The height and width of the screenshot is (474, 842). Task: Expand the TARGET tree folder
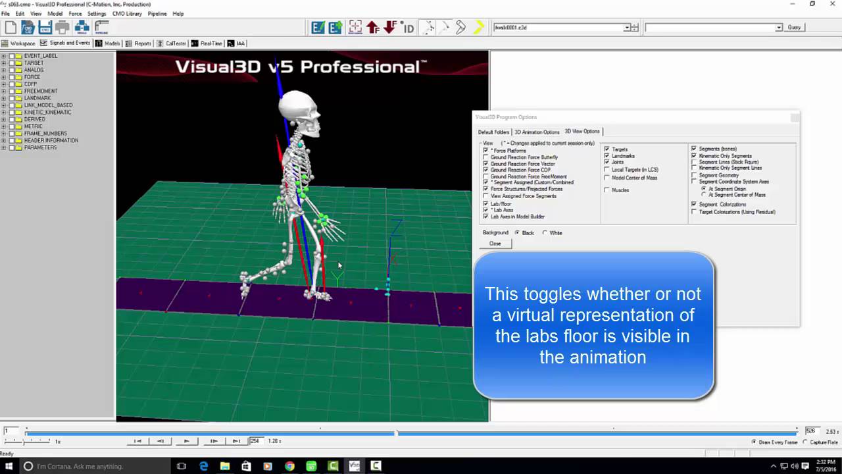[4, 63]
